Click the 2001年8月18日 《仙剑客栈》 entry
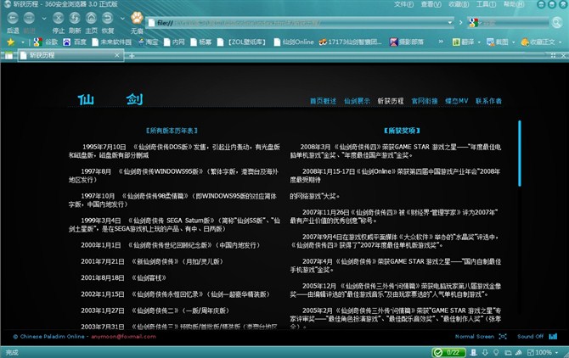569x358 pixels. point(123,278)
